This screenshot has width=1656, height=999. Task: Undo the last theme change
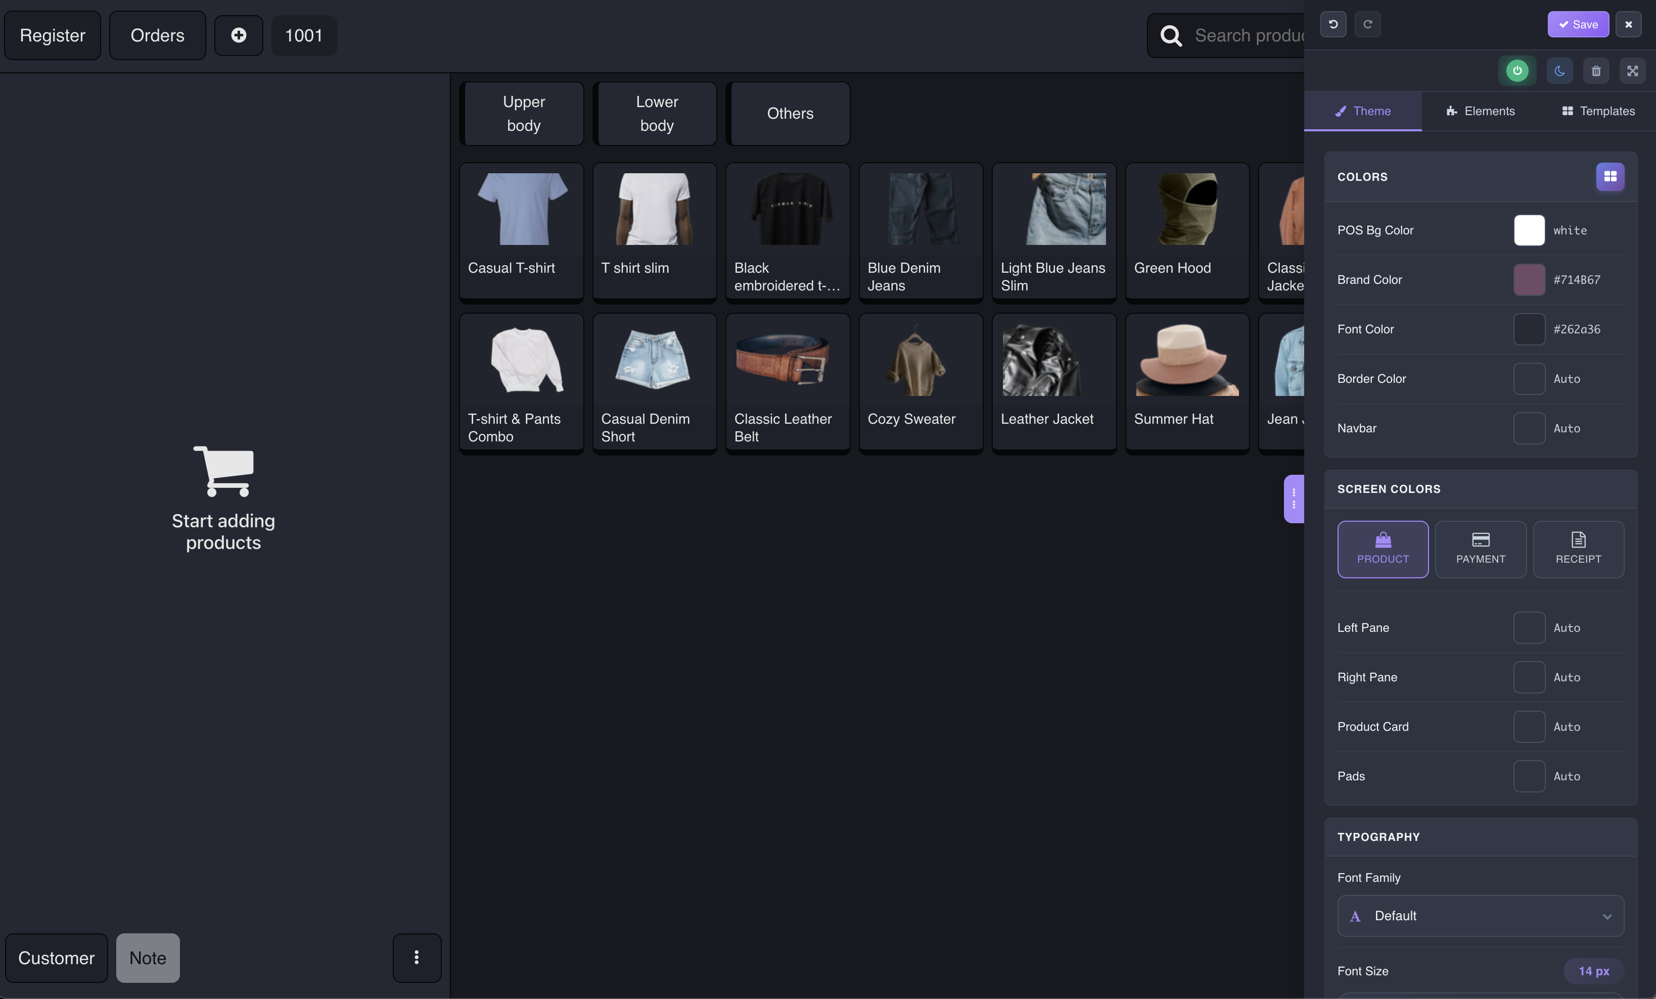point(1333,24)
